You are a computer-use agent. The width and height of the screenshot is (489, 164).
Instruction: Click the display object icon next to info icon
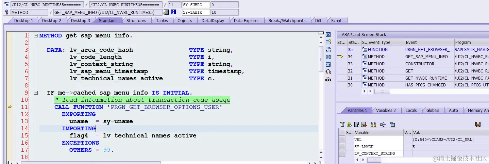point(166,12)
